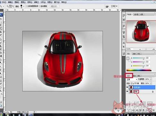This screenshot has width=156, height=116.
Task: Toggle lock all padlock icon
Action: pos(138,83)
